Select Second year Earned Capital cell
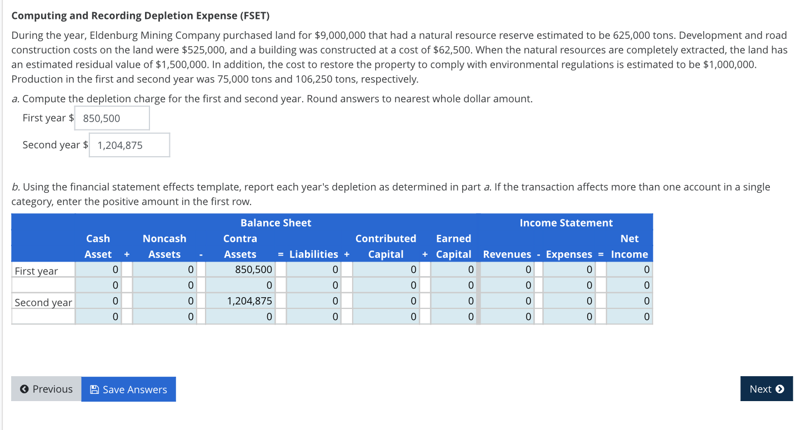 [453, 302]
